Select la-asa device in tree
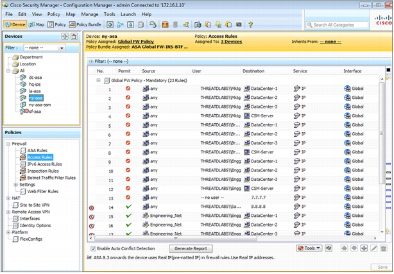Screen dimensions: 394x274 pos(35,91)
